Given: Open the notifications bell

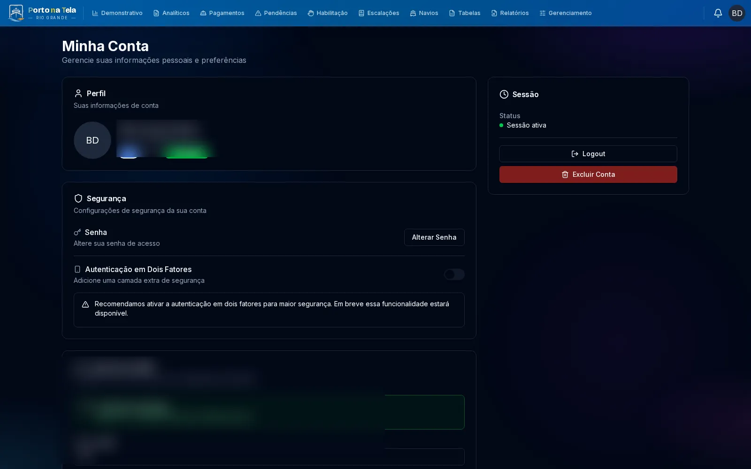Looking at the screenshot, I should [x=718, y=13].
